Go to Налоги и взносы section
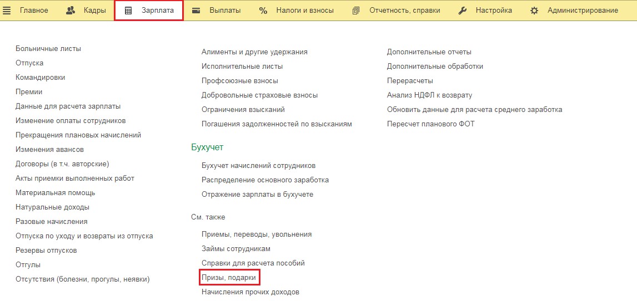 (305, 11)
